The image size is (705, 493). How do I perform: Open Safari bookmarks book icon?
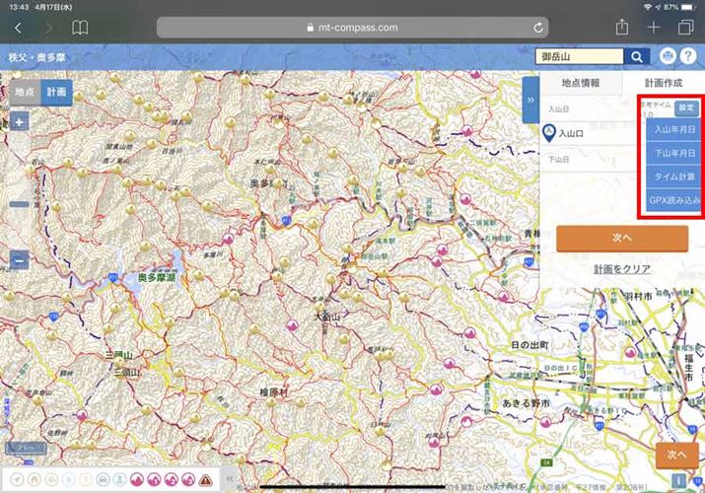80,28
